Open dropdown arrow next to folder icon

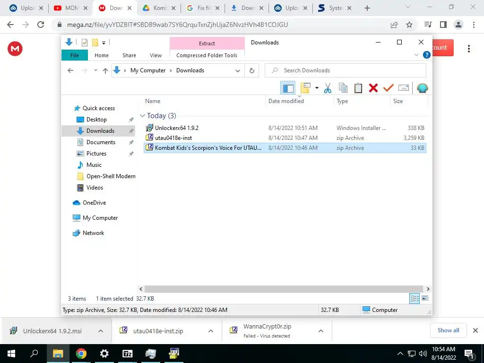coord(317,88)
